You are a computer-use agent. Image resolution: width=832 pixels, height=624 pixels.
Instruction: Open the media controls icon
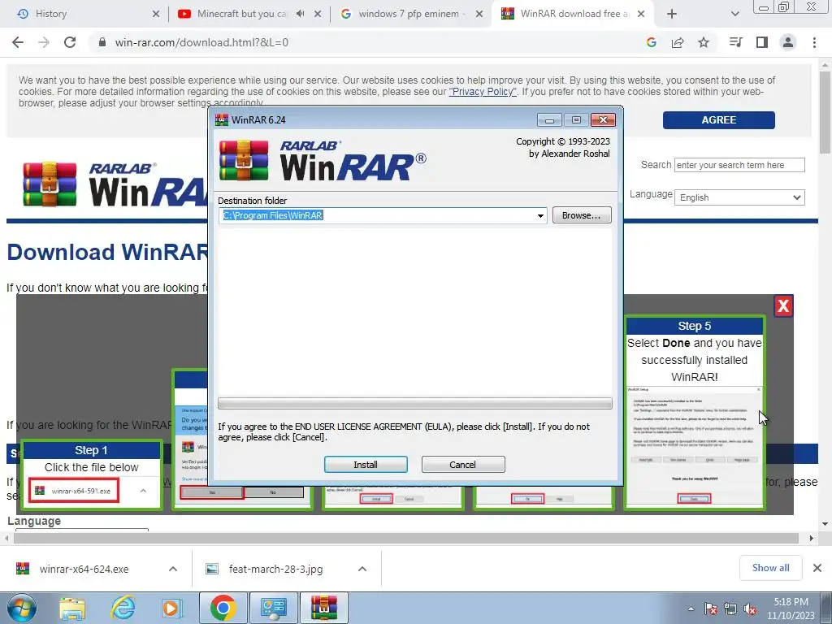coord(736,42)
